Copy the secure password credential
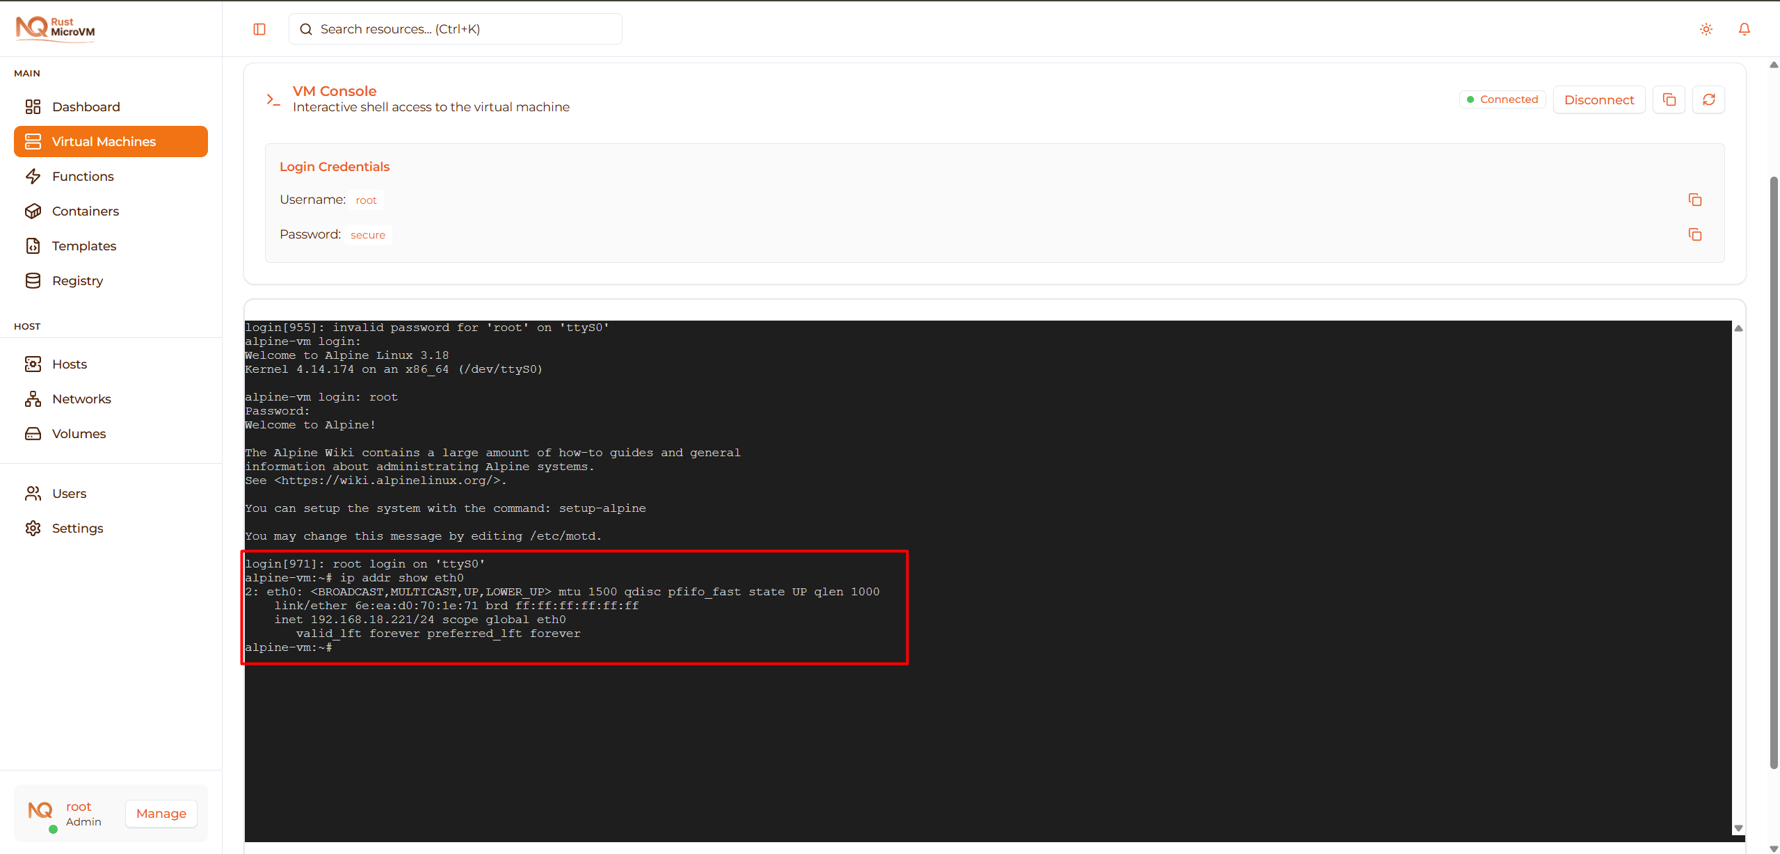The image size is (1780, 854). [x=1694, y=234]
